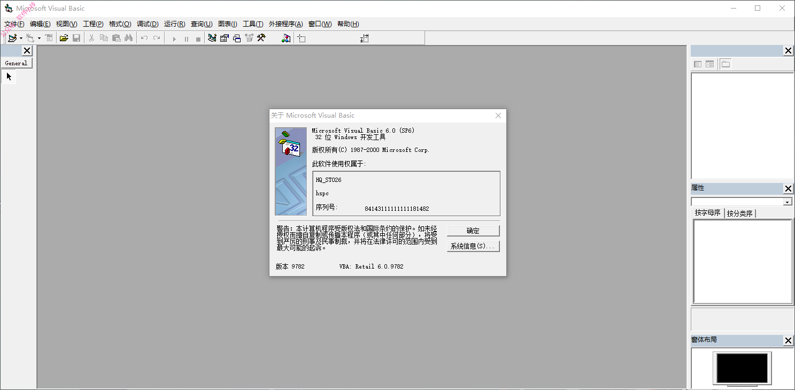Click the Paste clipboard icon
This screenshot has height=390, width=795.
point(116,38)
